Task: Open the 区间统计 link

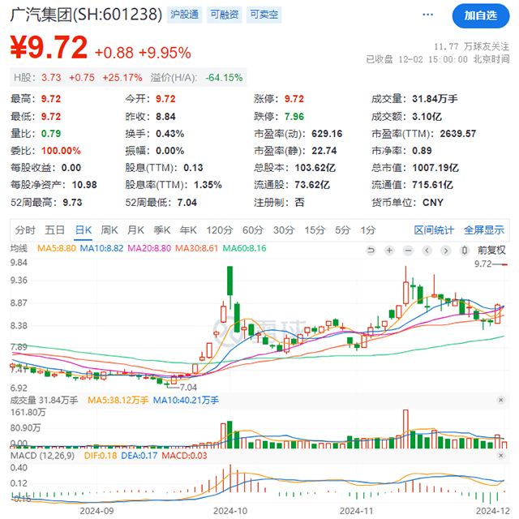Action: coord(435,229)
